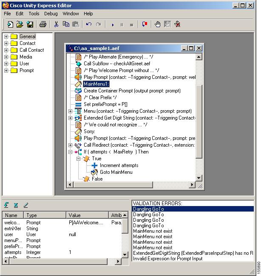Click the Undo arrow icon

[89, 24]
